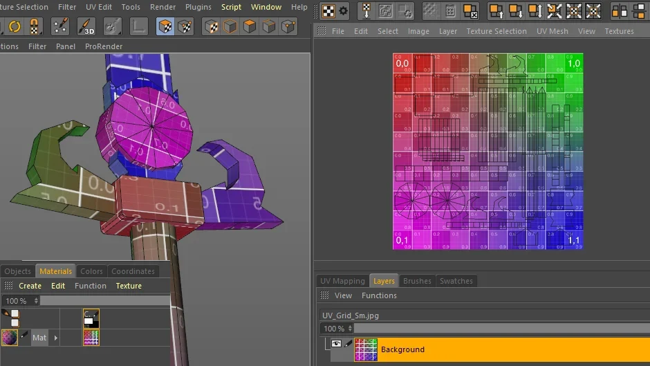Expand the Mat material arrow
This screenshot has height=366, width=650.
[x=55, y=338]
